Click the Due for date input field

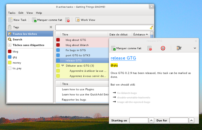(x=179, y=120)
